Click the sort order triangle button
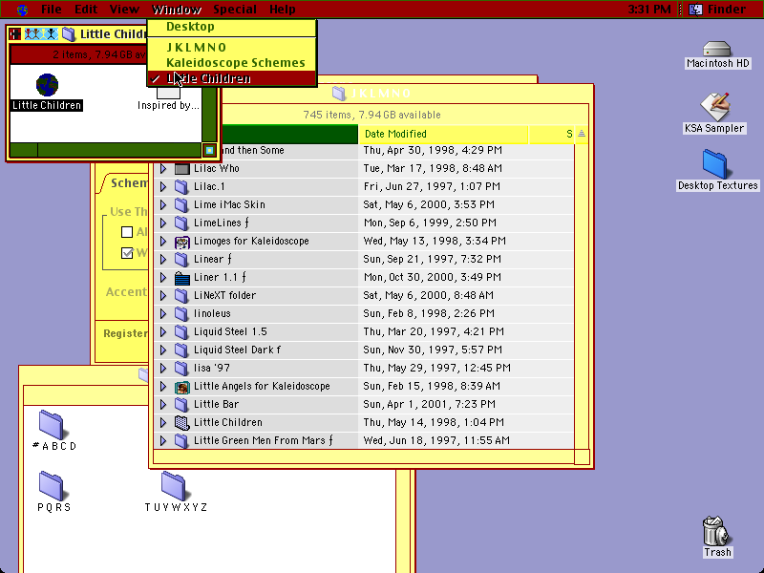Screen dimensions: 764x573 pyautogui.click(x=582, y=134)
